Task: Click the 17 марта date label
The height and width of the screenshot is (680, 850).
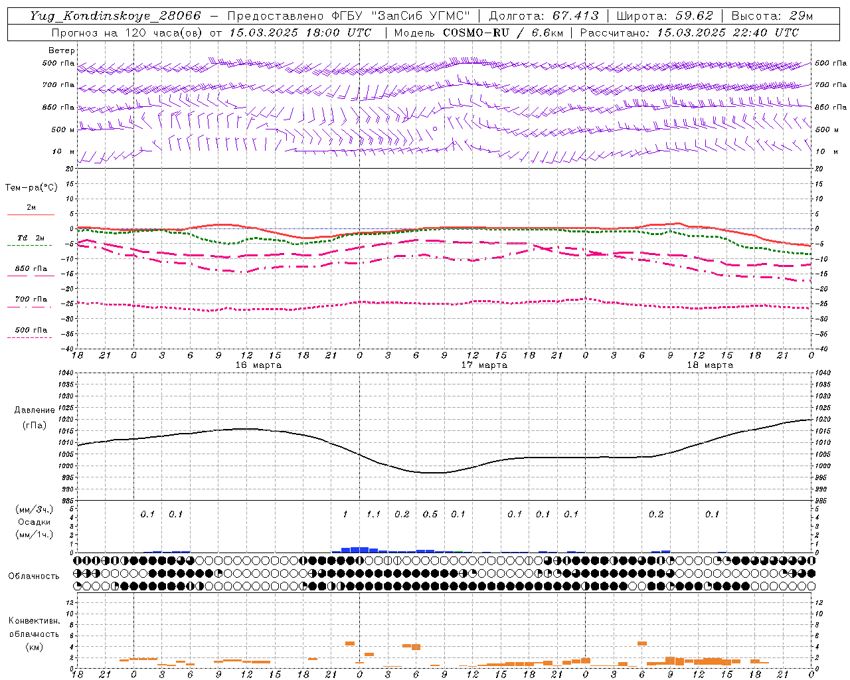Action: point(484,365)
